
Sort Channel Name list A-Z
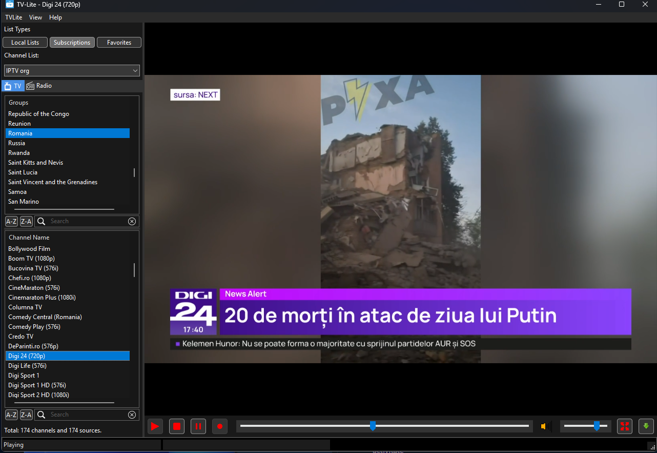click(x=11, y=415)
